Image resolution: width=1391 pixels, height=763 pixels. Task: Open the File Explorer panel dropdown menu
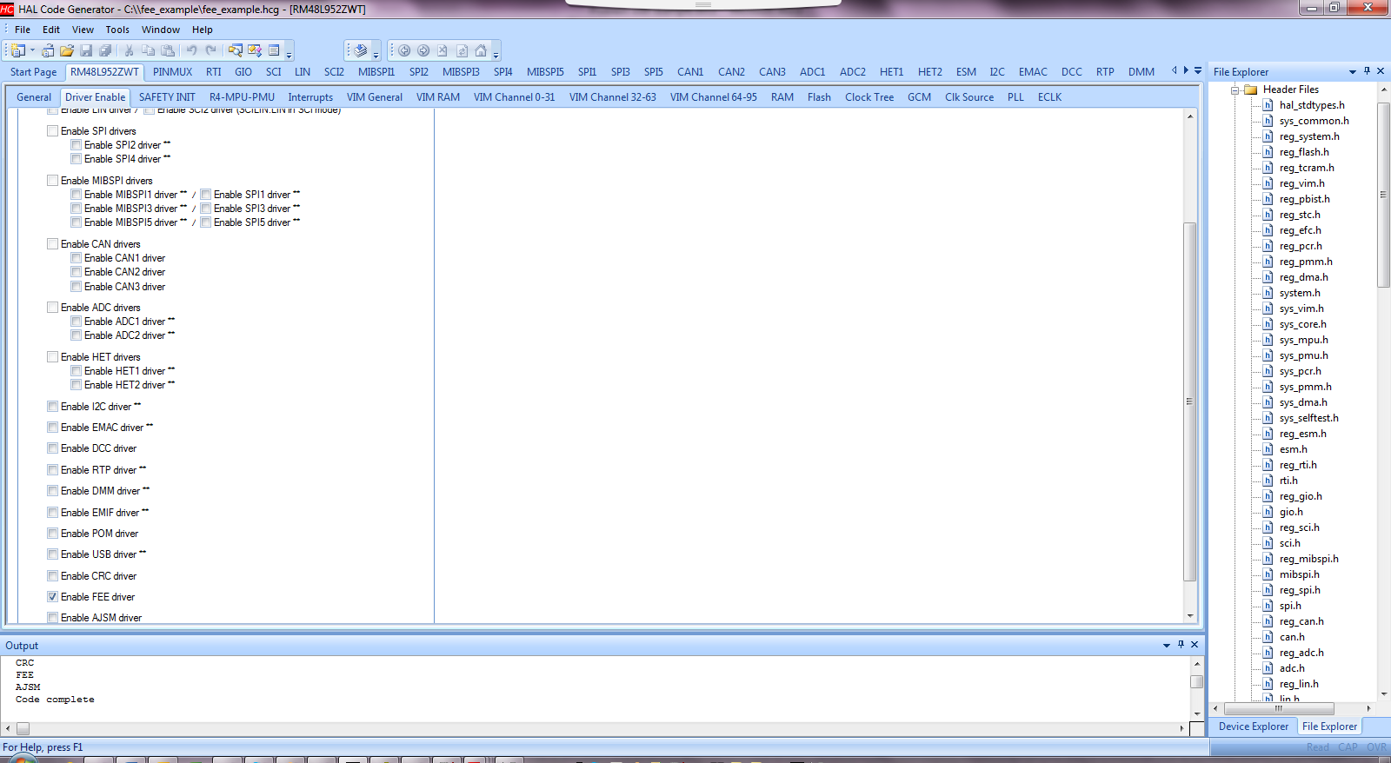click(x=1353, y=71)
